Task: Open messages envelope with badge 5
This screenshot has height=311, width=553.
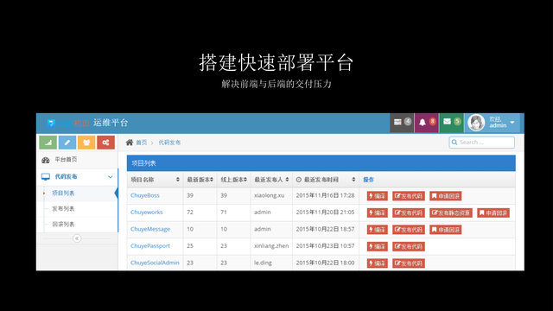Action: click(451, 123)
